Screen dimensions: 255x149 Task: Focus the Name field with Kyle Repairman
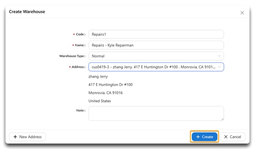pyautogui.click(x=156, y=45)
